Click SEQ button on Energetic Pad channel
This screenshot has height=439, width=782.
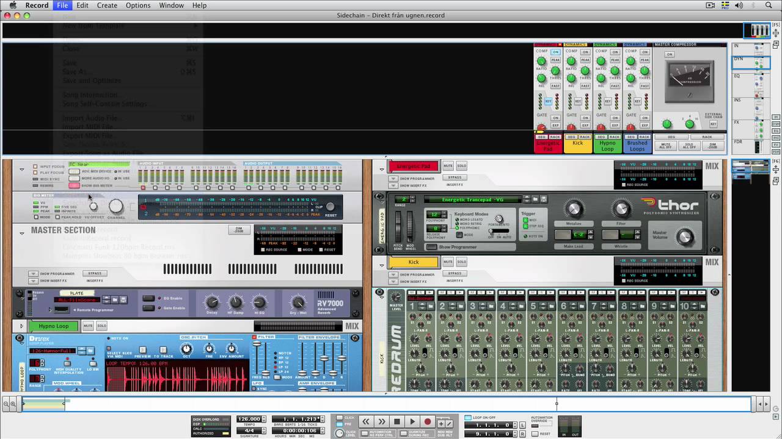coord(542,137)
